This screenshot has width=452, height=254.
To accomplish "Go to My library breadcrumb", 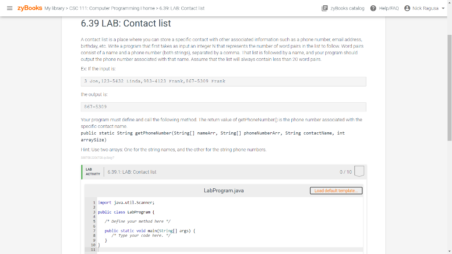I will coord(54,8).
